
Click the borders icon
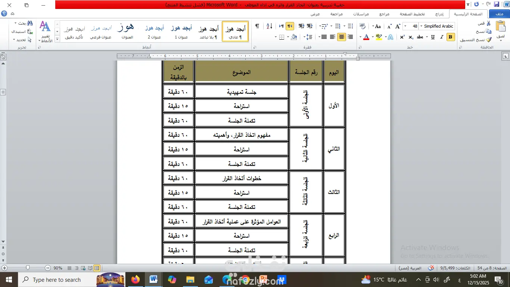[282, 37]
